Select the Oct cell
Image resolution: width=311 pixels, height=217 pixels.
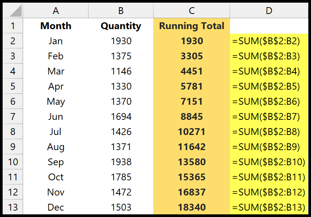click(56, 177)
